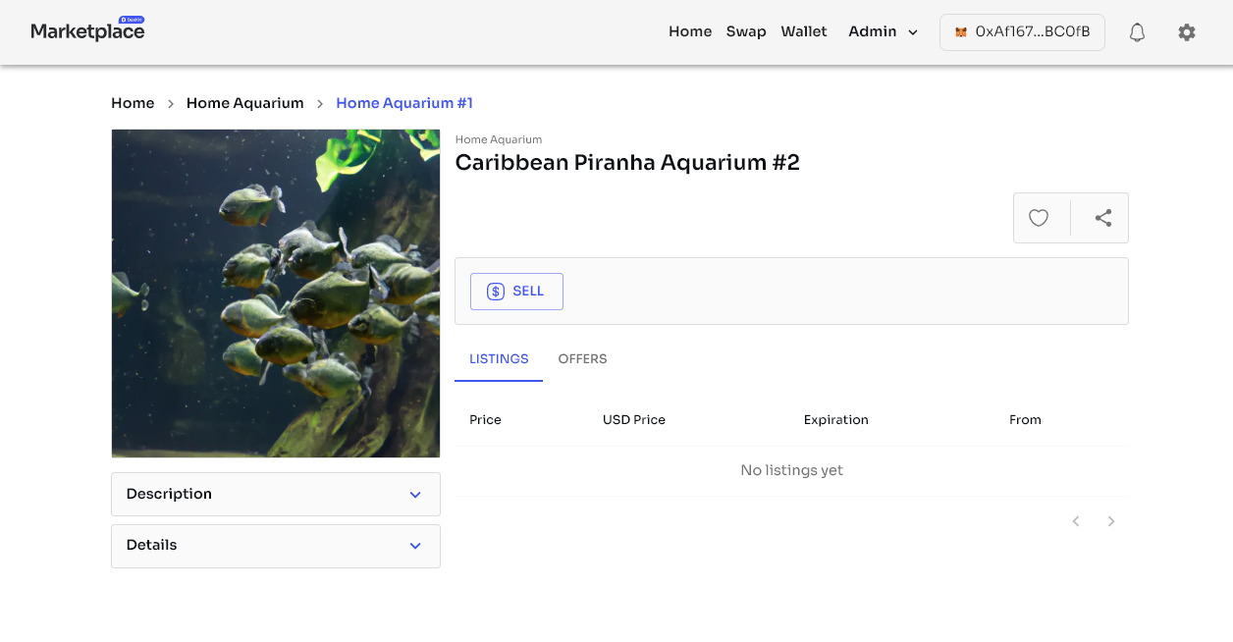
Task: Expand the Details panel
Action: pos(276,546)
